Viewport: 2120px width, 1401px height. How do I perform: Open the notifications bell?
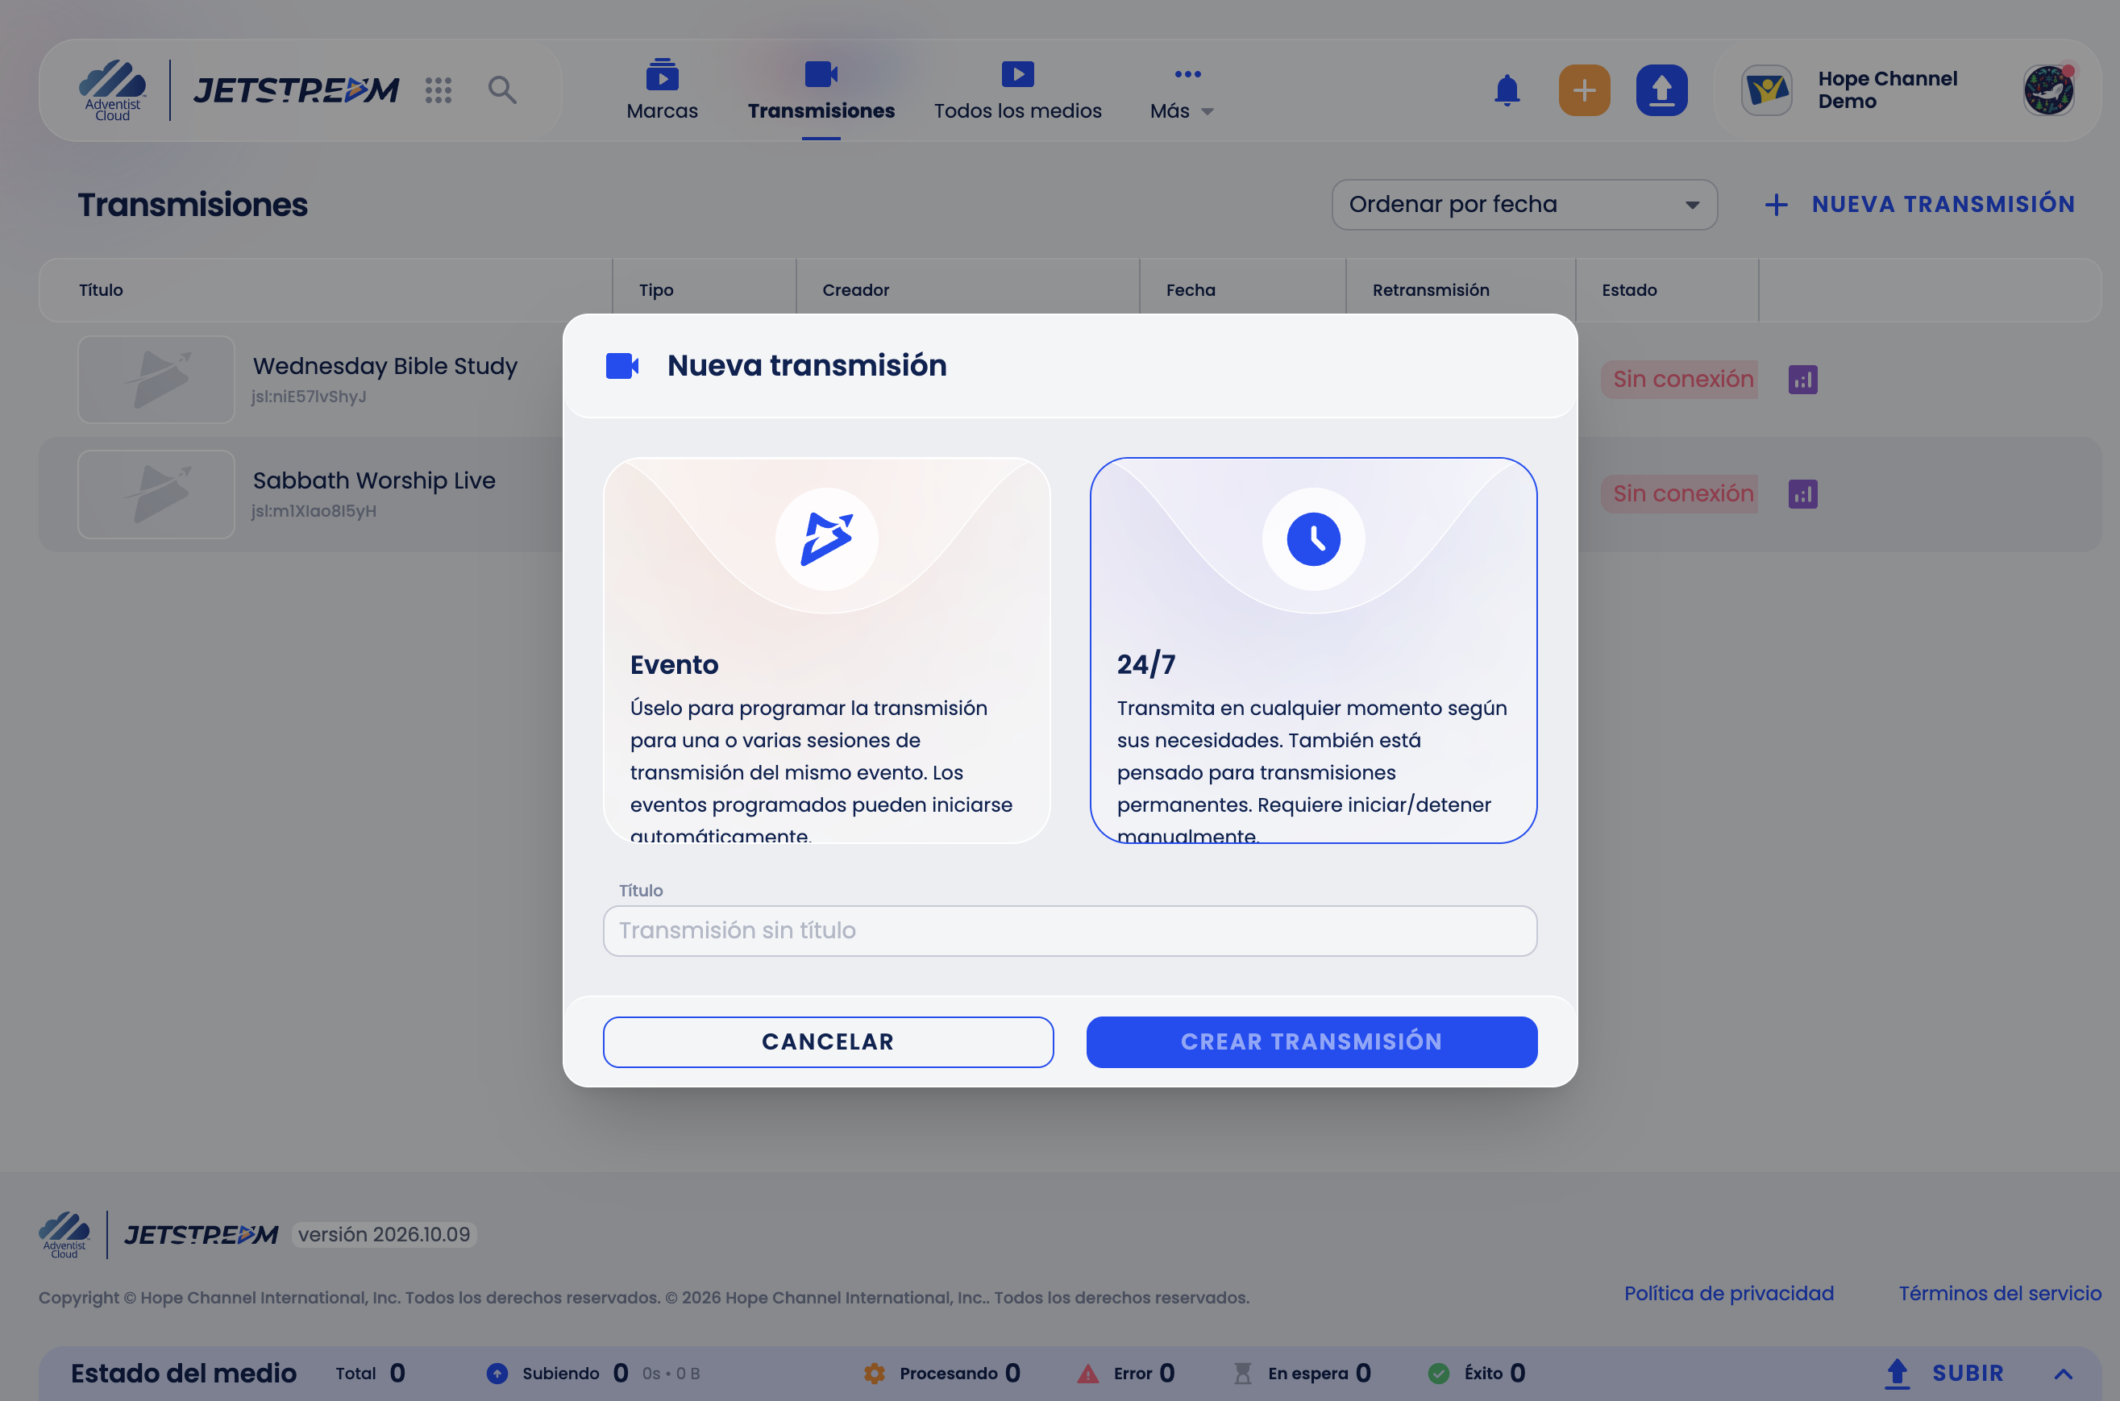(1507, 90)
